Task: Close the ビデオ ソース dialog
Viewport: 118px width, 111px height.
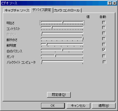Action: (115, 3)
